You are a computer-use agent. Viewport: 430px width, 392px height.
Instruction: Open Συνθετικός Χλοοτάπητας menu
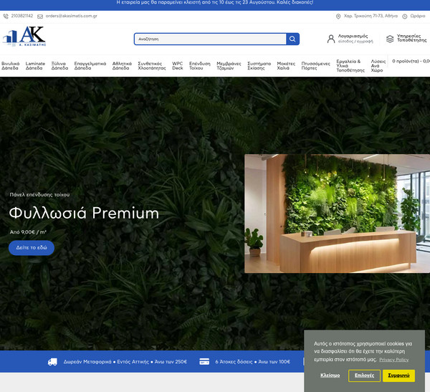point(152,66)
